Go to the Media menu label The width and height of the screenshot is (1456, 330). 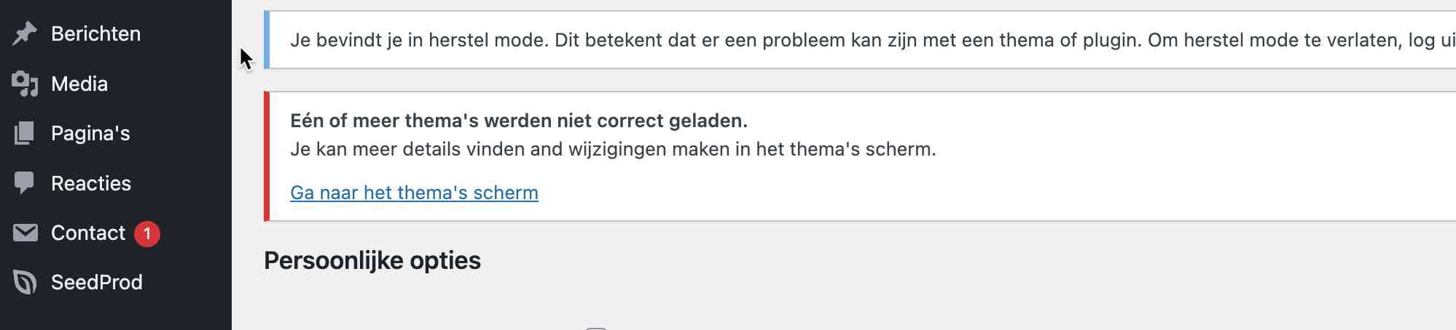coord(79,84)
